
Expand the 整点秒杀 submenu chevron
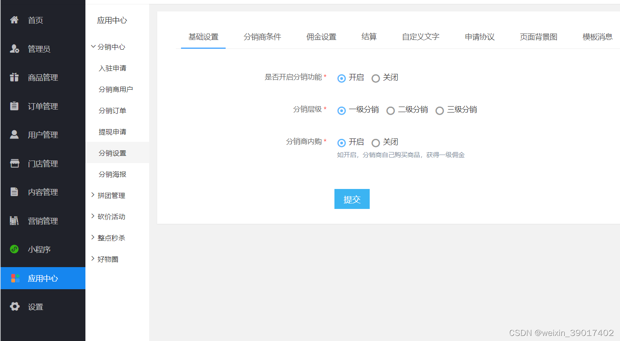(93, 237)
